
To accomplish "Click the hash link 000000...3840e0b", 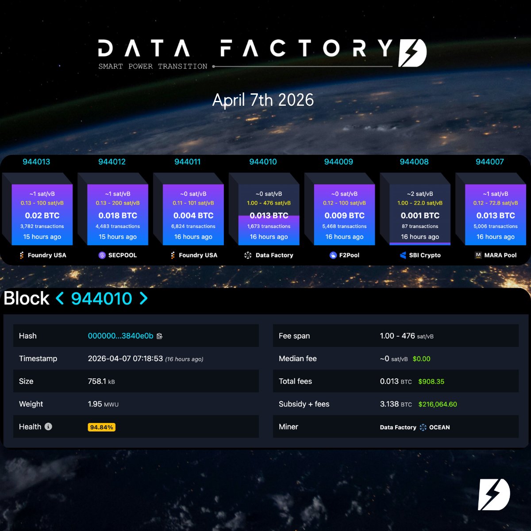I will pyautogui.click(x=120, y=336).
